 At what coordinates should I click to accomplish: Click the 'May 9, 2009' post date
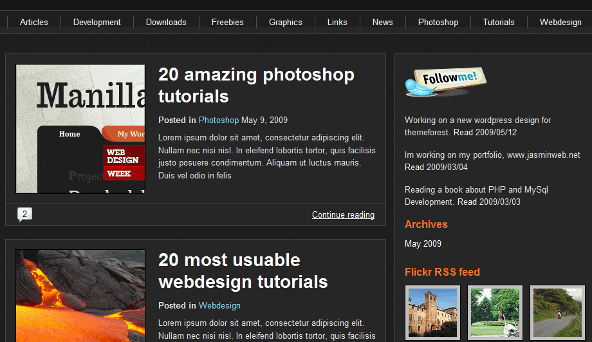tap(264, 120)
